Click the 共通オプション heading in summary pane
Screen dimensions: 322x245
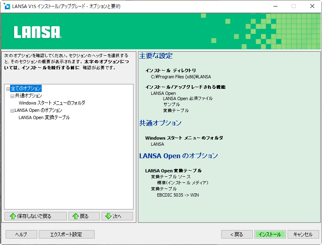click(x=160, y=123)
